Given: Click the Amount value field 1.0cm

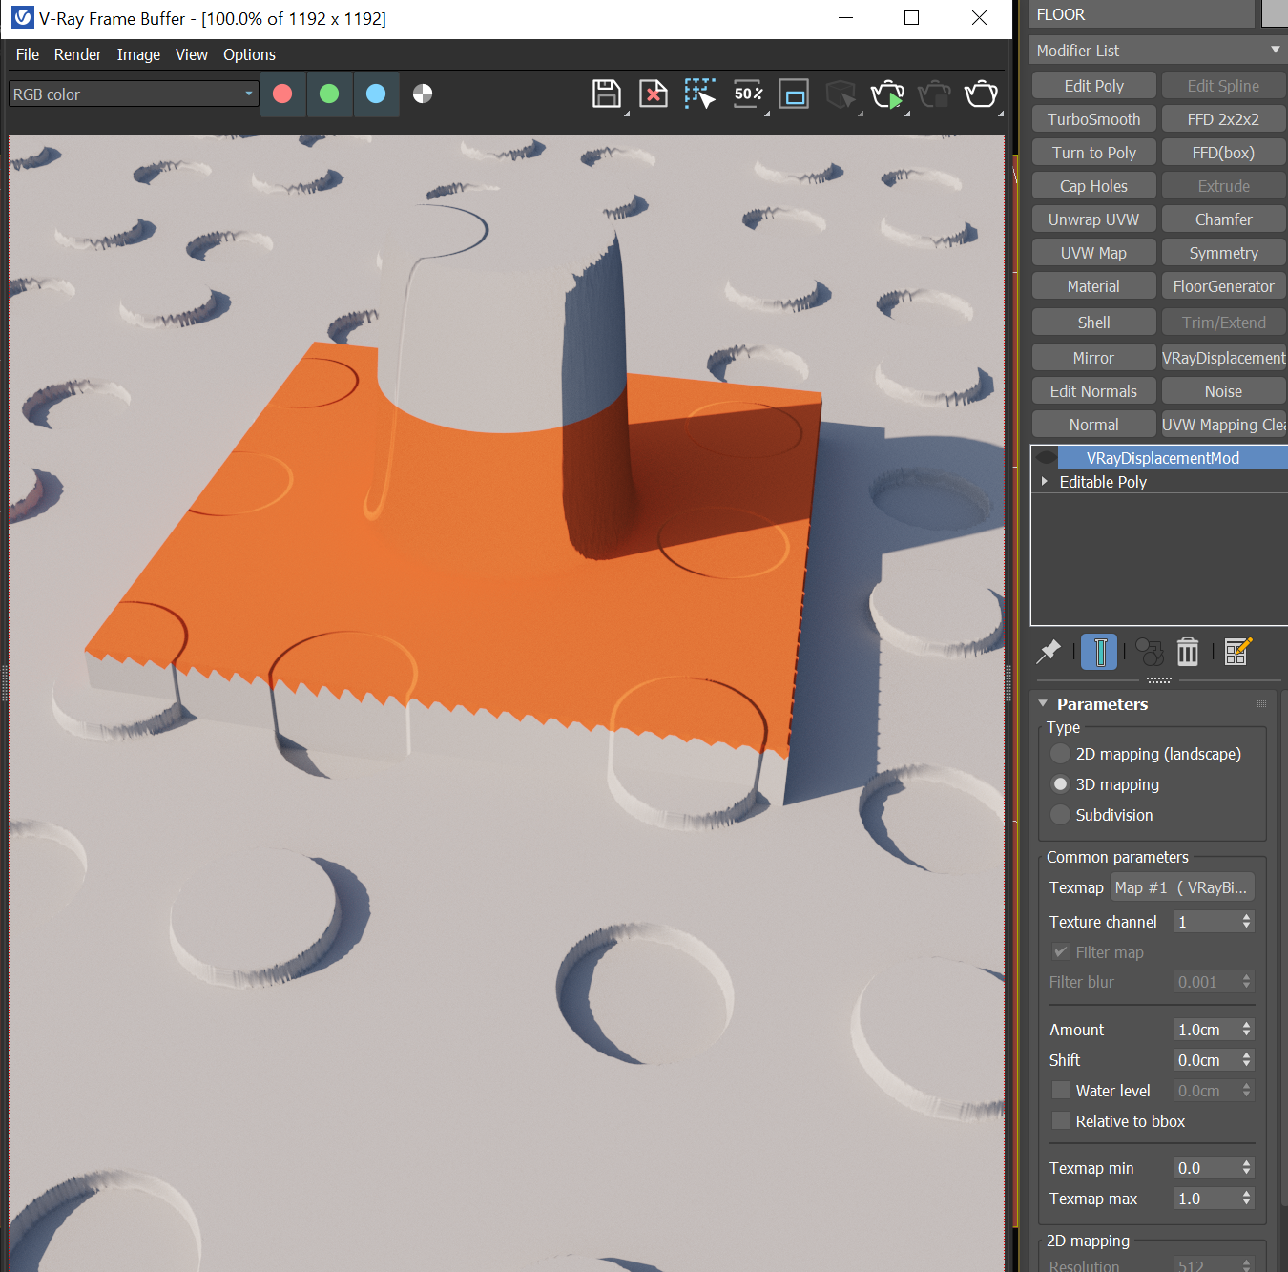Looking at the screenshot, I should 1206,1030.
